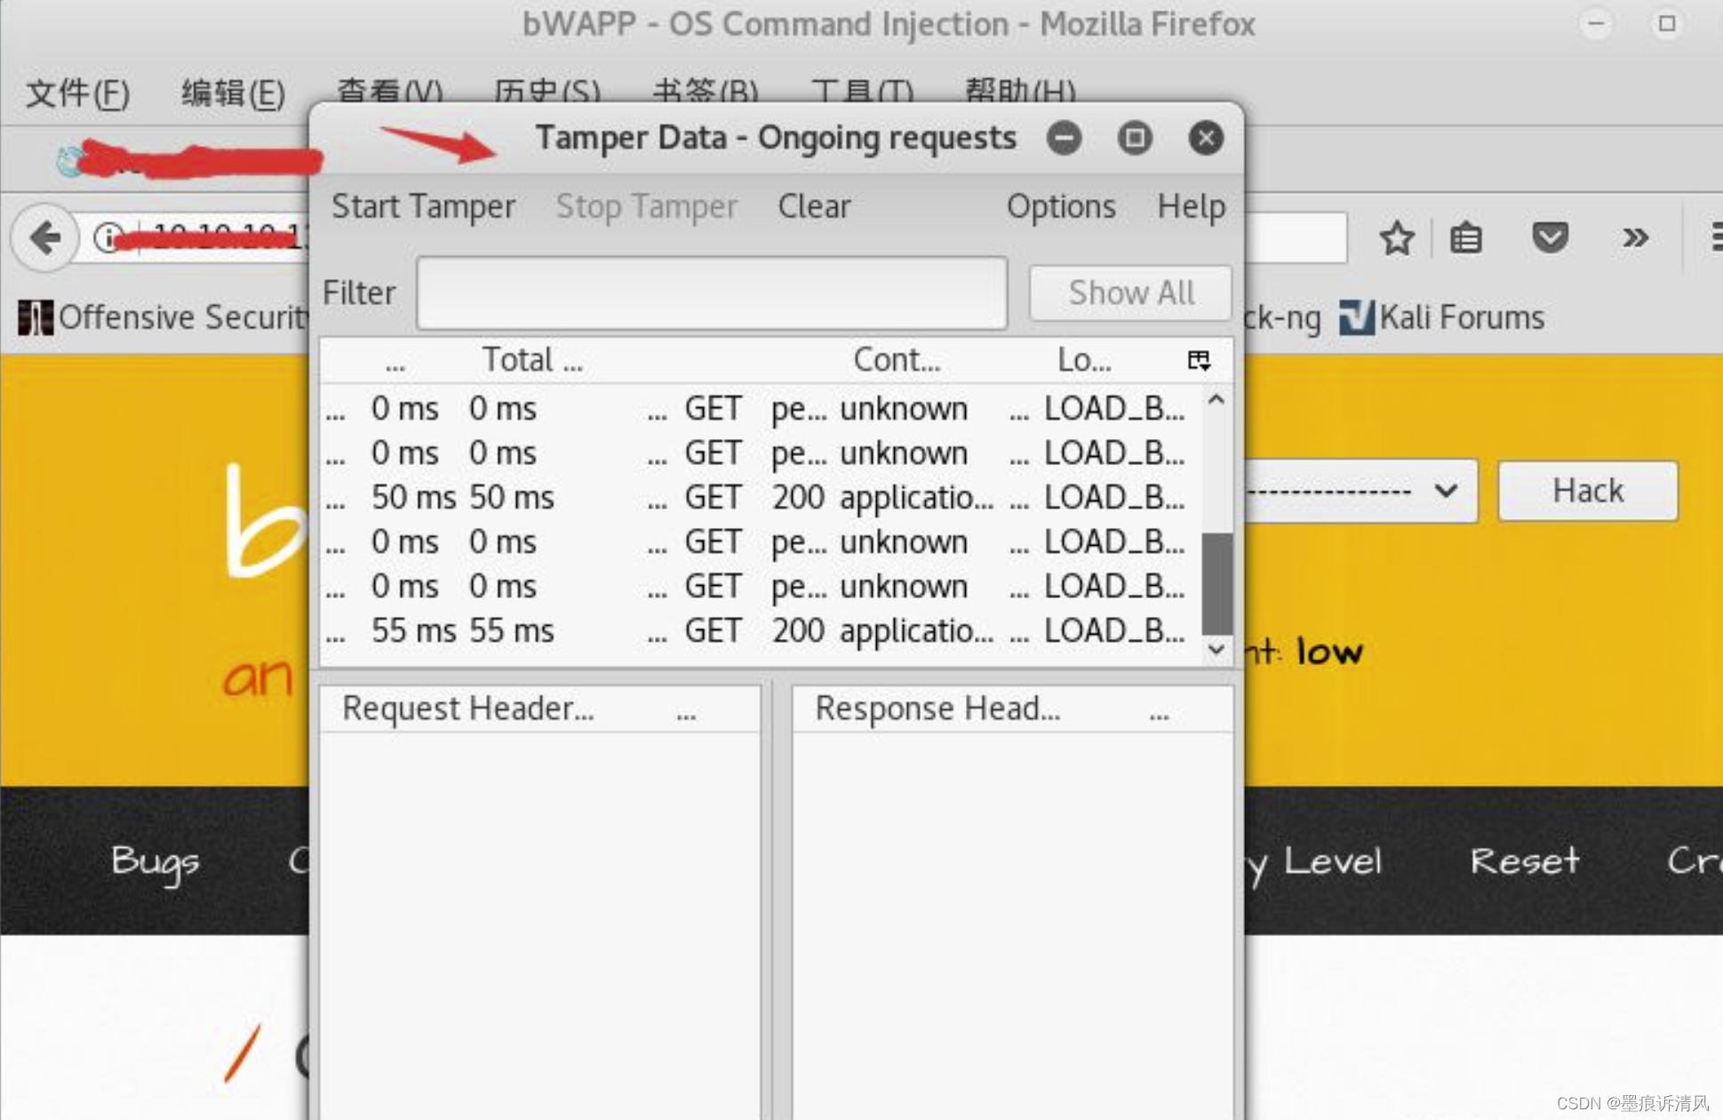
Task: Open the 工具(T) menu in Firefox
Action: point(862,91)
